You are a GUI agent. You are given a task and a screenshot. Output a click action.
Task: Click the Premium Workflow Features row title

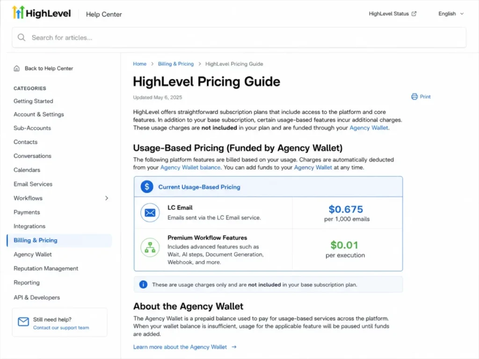pyautogui.click(x=207, y=238)
